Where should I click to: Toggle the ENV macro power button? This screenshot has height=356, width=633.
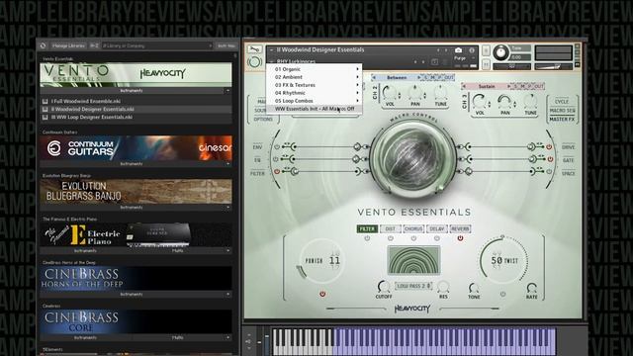click(x=277, y=147)
